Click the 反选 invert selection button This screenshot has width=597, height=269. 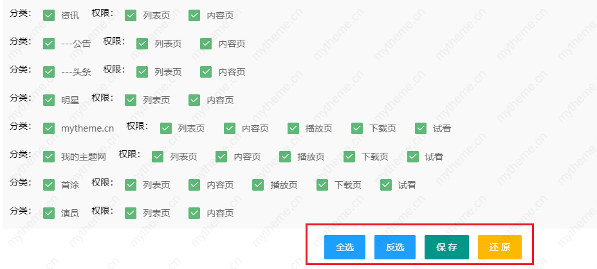pos(395,247)
